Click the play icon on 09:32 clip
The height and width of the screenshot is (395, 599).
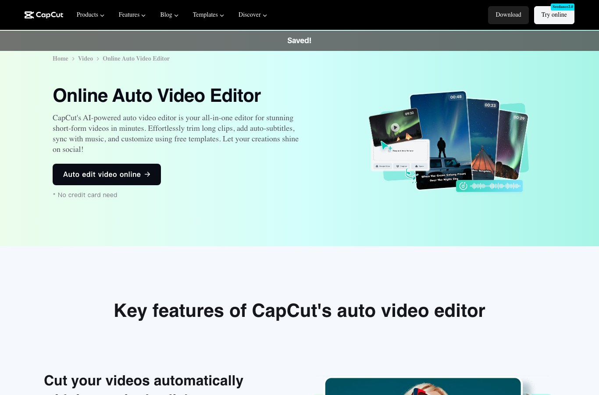pyautogui.click(x=395, y=128)
